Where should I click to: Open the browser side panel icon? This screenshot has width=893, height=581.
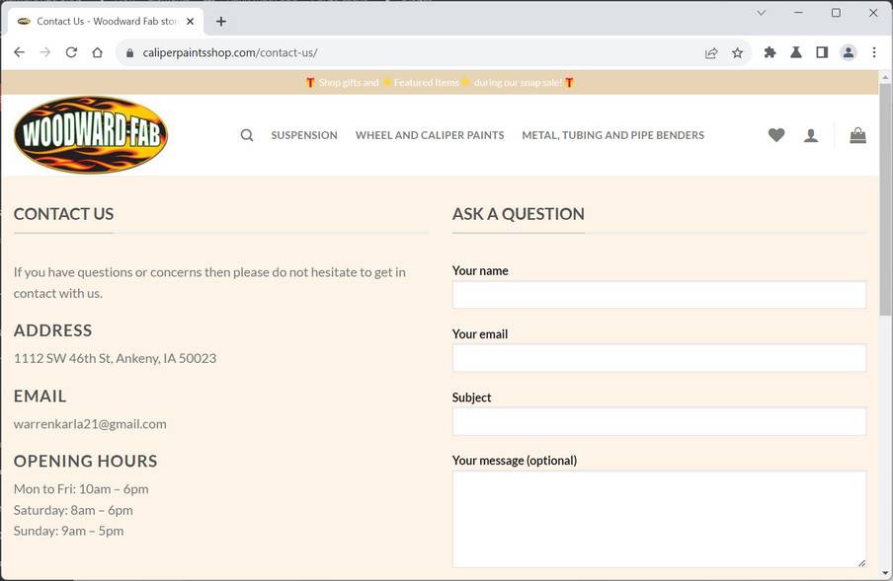(x=823, y=52)
